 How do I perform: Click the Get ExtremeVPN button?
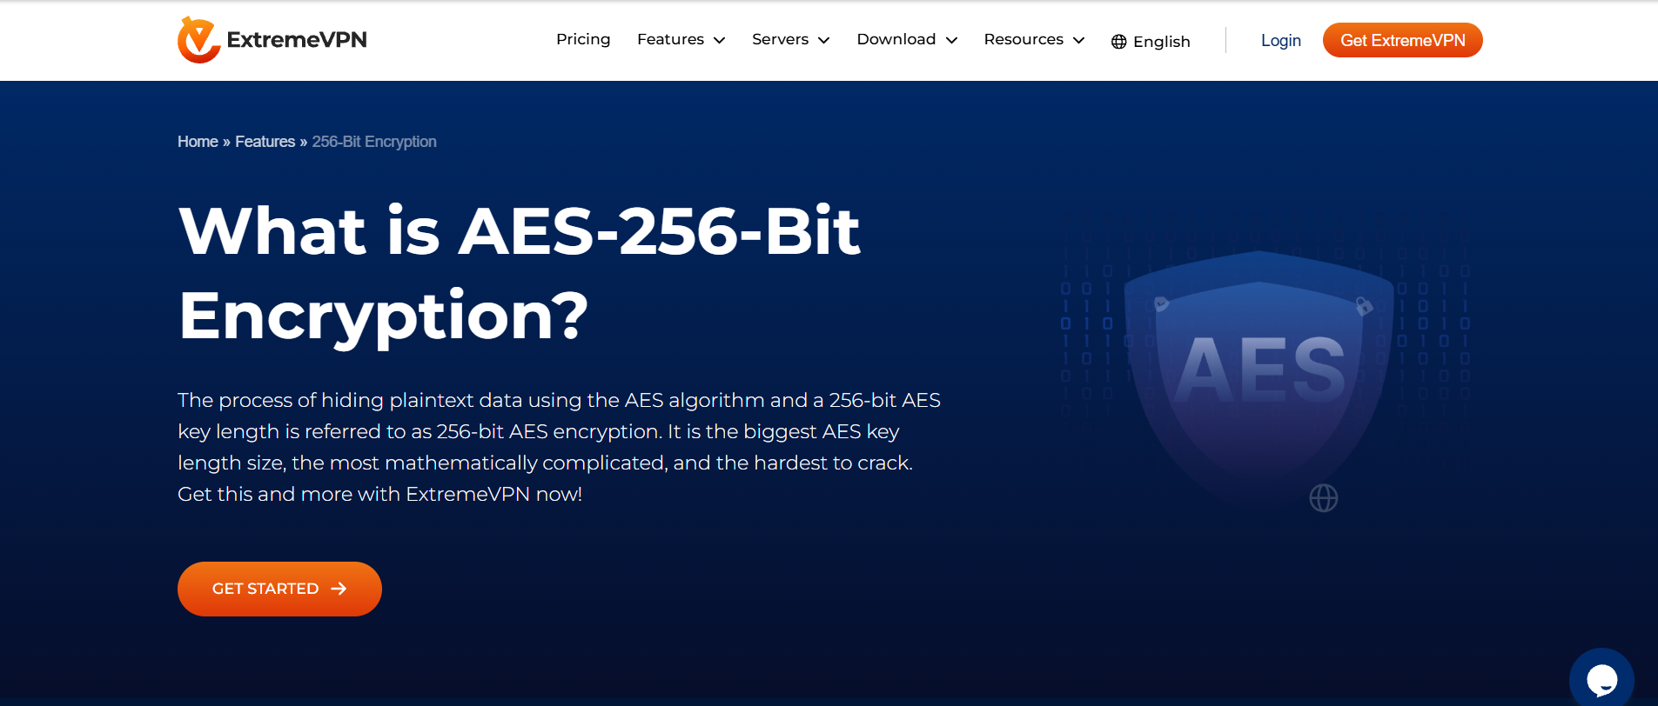pos(1403,40)
